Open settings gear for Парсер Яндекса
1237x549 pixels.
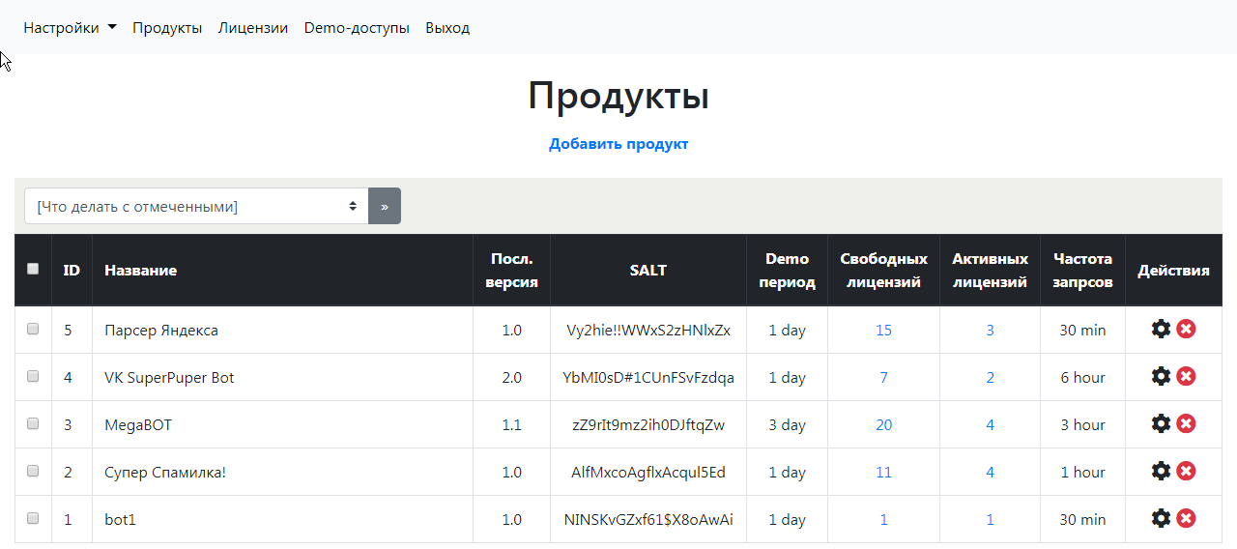[x=1161, y=330]
